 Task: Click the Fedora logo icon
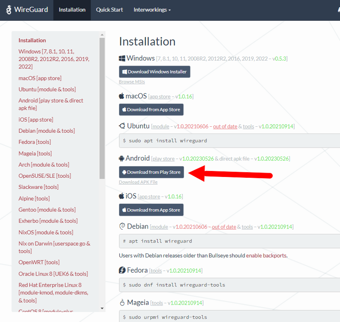(122, 270)
